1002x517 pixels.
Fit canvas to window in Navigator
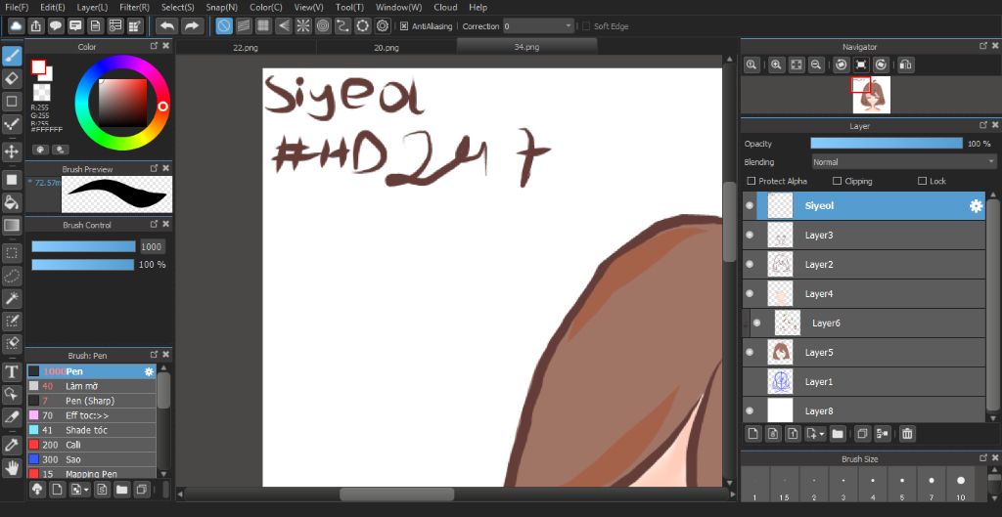797,65
